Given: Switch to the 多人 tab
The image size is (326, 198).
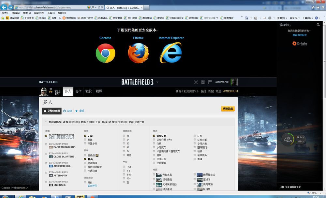Looking at the screenshot, I should (68, 91).
